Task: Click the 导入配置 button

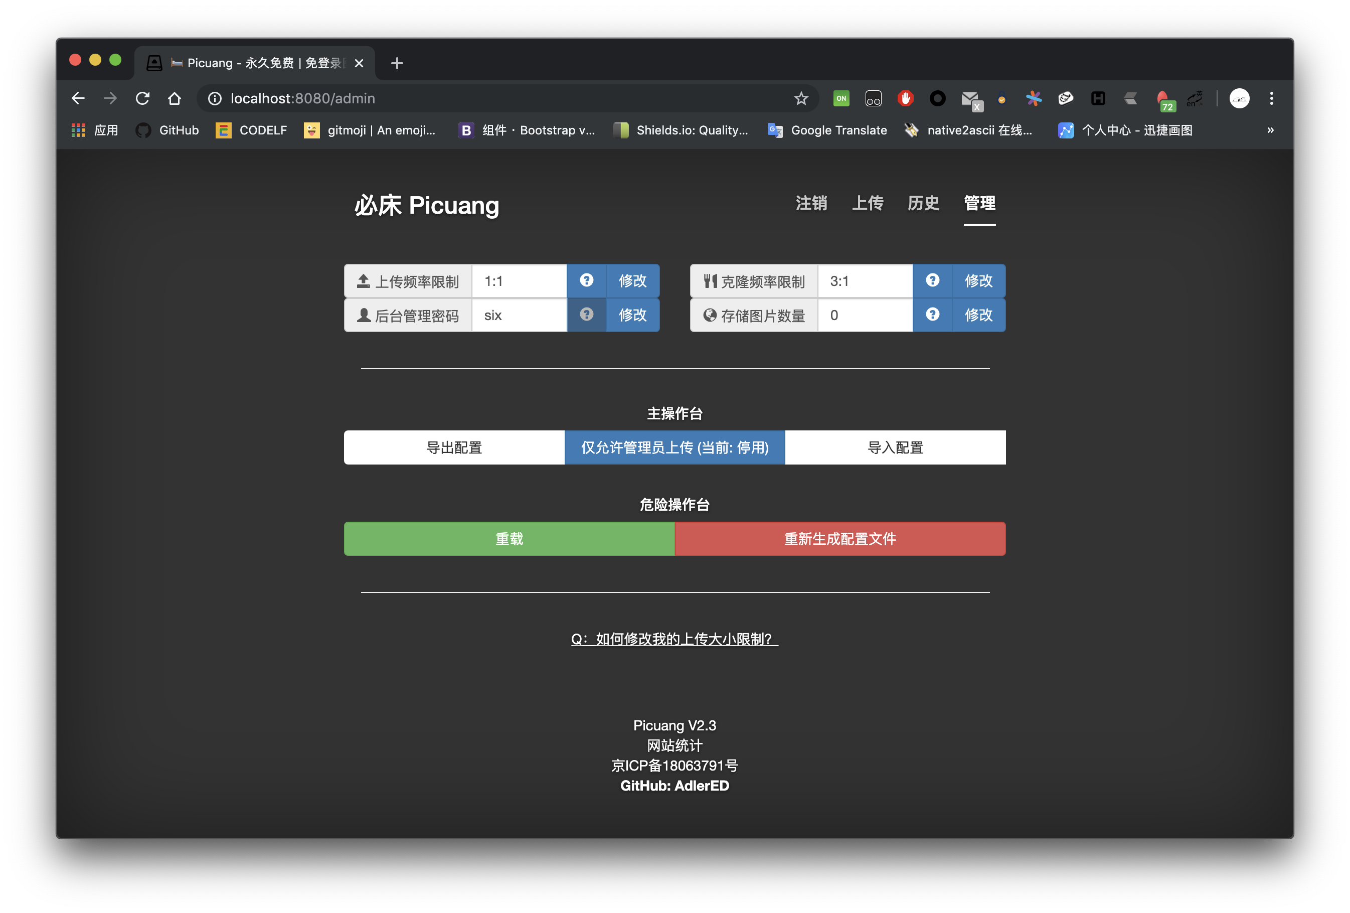Action: (x=895, y=447)
